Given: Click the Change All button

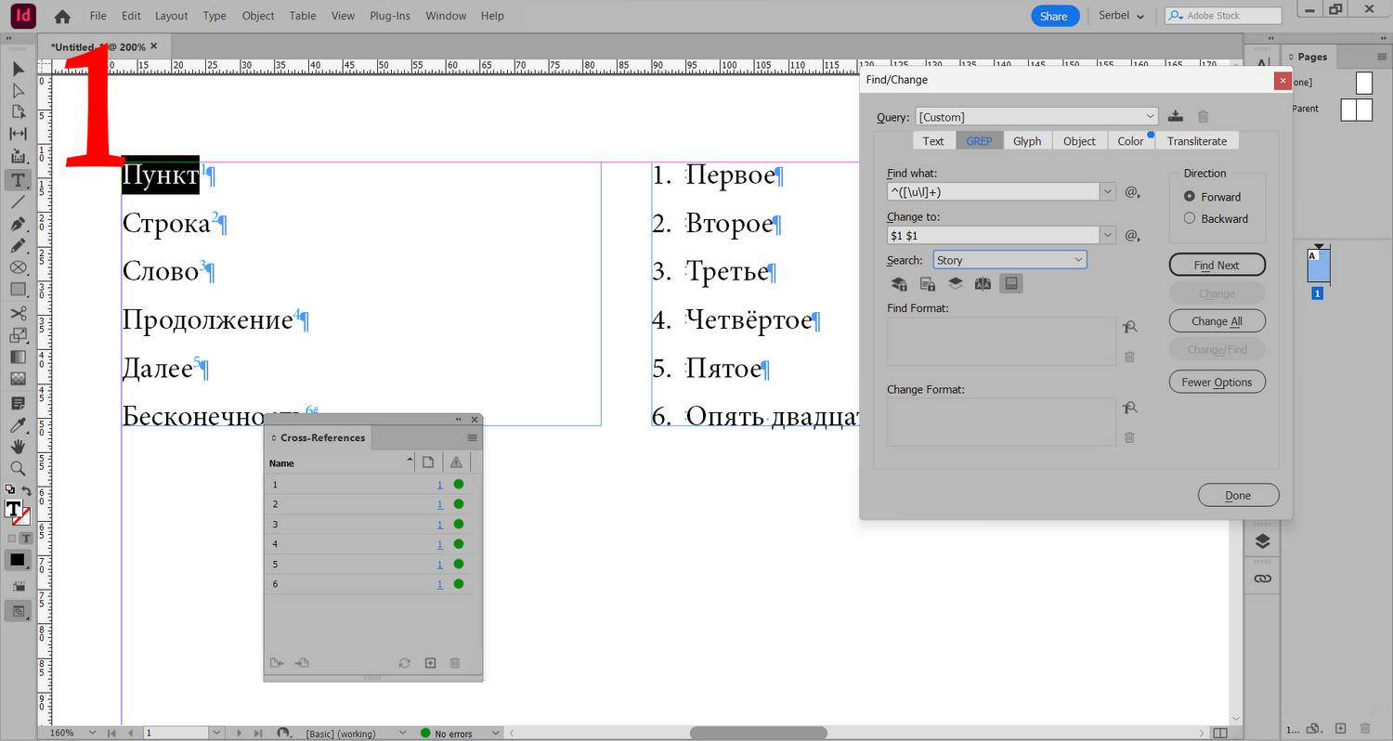Looking at the screenshot, I should pyautogui.click(x=1217, y=321).
